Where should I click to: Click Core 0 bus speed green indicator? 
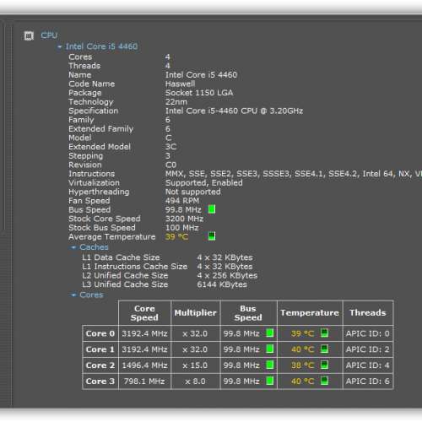pos(270,333)
